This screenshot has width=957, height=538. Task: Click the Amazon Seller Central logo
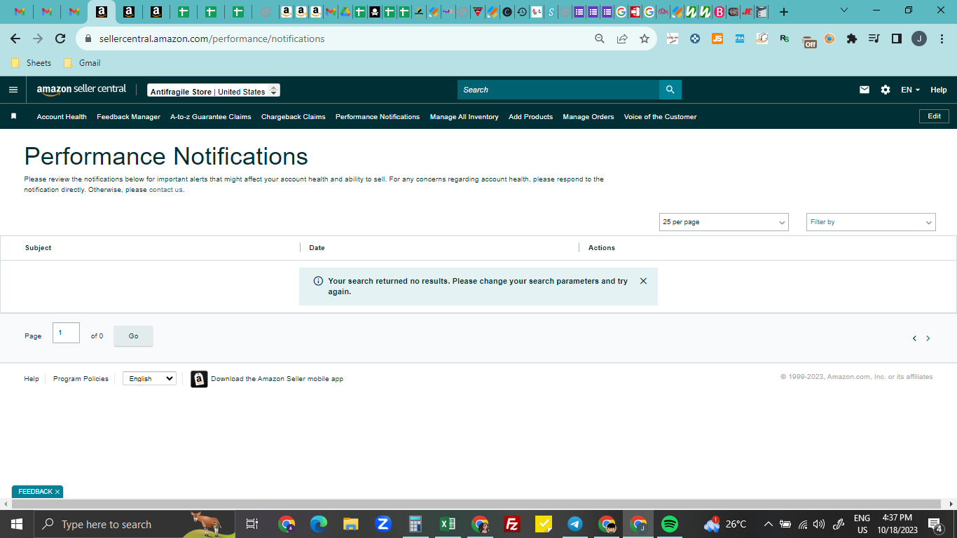point(81,90)
